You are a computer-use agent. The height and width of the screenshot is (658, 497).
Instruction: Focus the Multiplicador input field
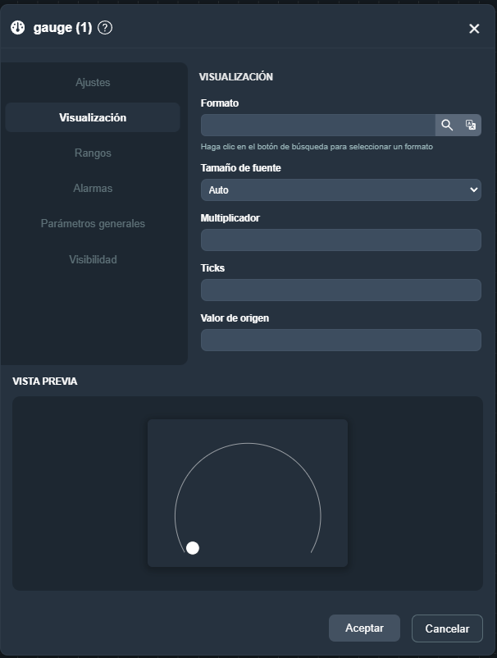[340, 240]
